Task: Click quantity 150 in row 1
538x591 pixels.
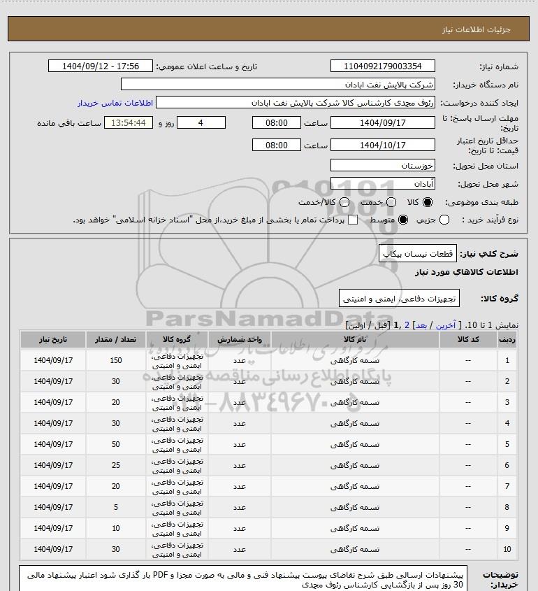Action: tap(115, 360)
